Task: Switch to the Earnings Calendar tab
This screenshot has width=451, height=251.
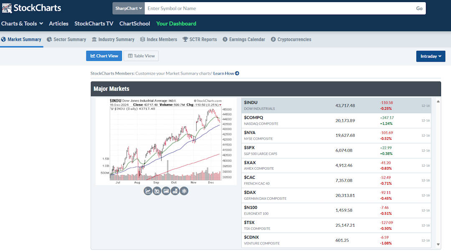Action: click(243, 39)
